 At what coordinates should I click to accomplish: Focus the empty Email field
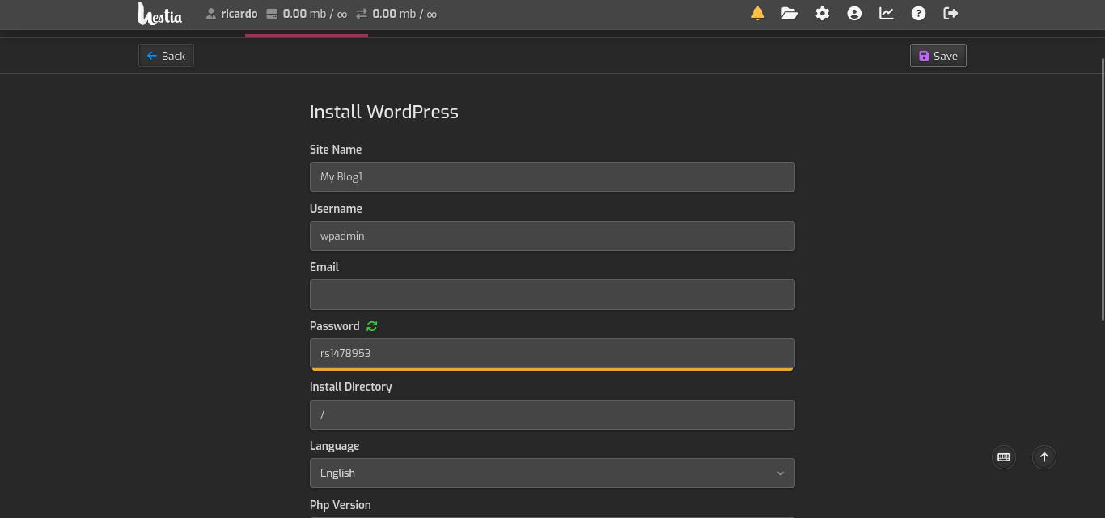pyautogui.click(x=552, y=295)
